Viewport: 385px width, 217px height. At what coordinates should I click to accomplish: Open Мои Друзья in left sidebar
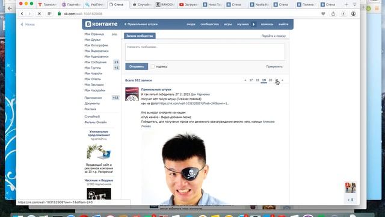(x=92, y=40)
